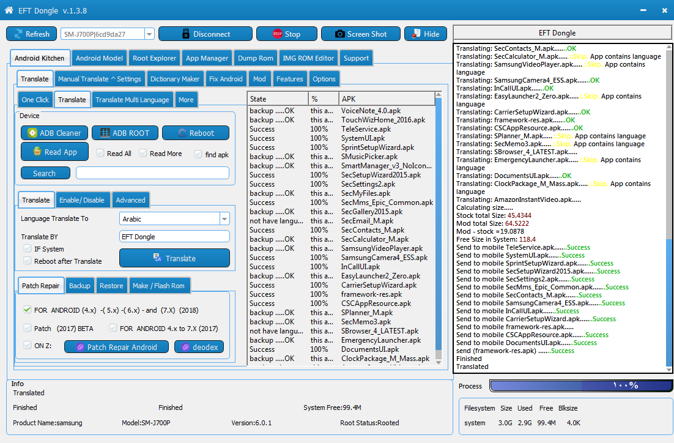Screen dimensions: 674x443
Task: Click the deodex button
Action: (199, 347)
